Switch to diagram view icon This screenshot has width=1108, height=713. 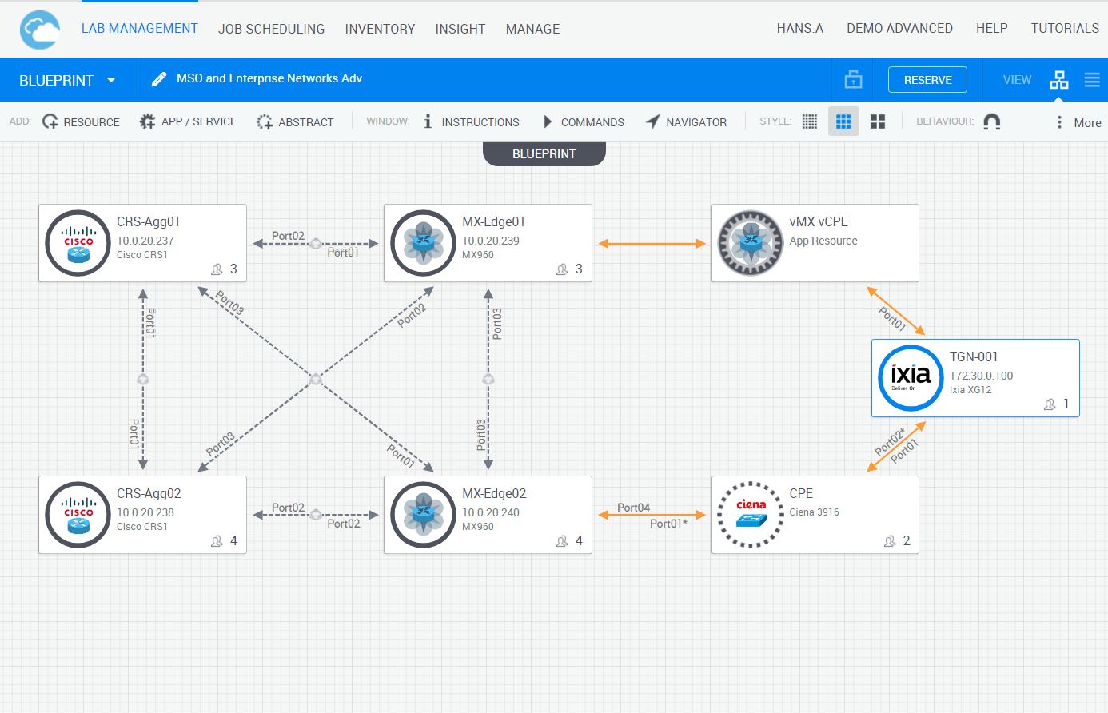[1058, 80]
